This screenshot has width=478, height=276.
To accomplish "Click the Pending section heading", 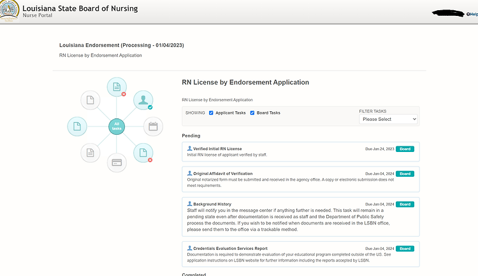I will click(191, 135).
